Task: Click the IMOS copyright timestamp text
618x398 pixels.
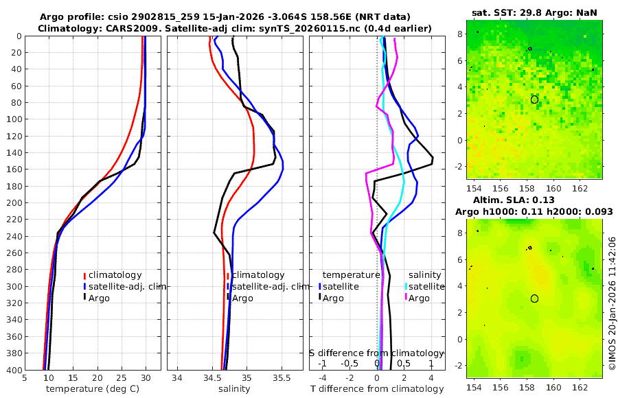Action: pos(612,303)
